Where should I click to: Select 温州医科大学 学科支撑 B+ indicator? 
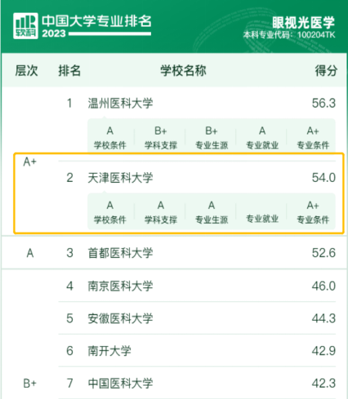(161, 138)
